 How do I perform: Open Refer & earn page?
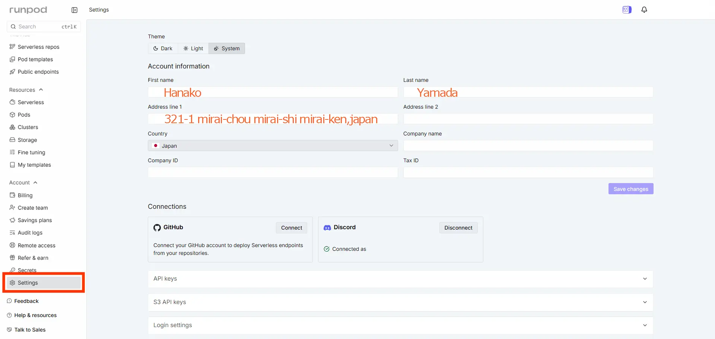pos(33,258)
